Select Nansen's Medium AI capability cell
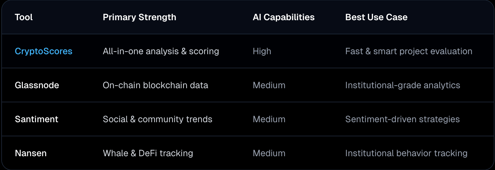 269,153
